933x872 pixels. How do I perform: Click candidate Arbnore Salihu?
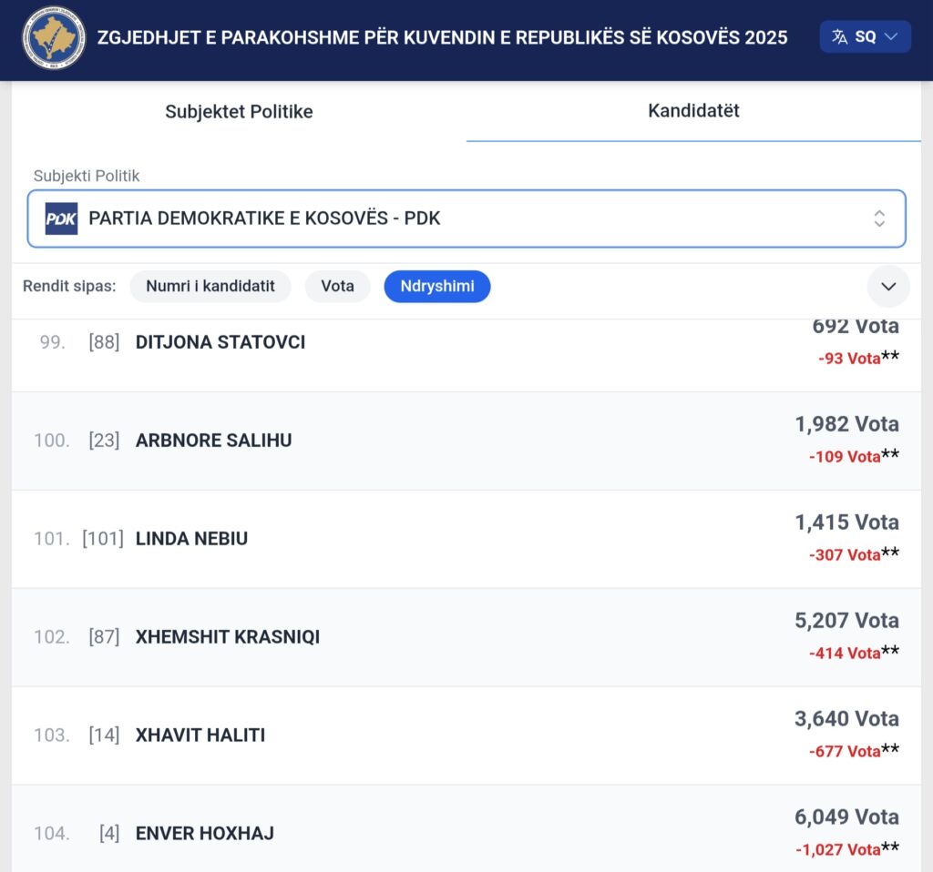coord(214,441)
